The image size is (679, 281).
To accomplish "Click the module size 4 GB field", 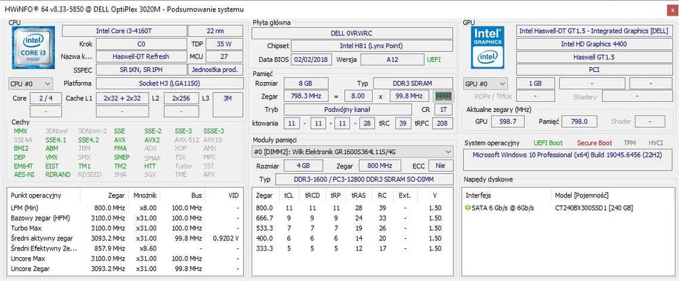I will point(304,166).
